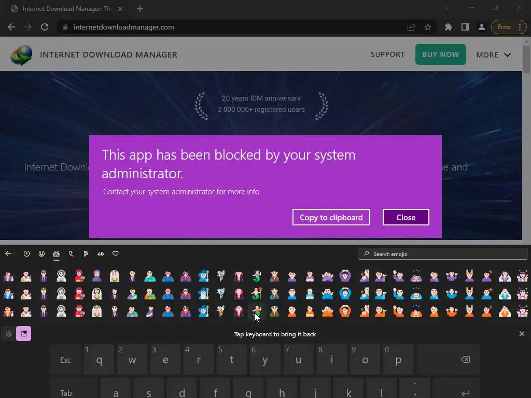Insert purple person getting haircut emoji
Image resolution: width=531 pixels, height=398 pixels.
coord(486,276)
